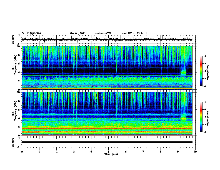Click the ch.1 "Frequency (kHz)" axis label
220x170 pixels.
(15, 64)
